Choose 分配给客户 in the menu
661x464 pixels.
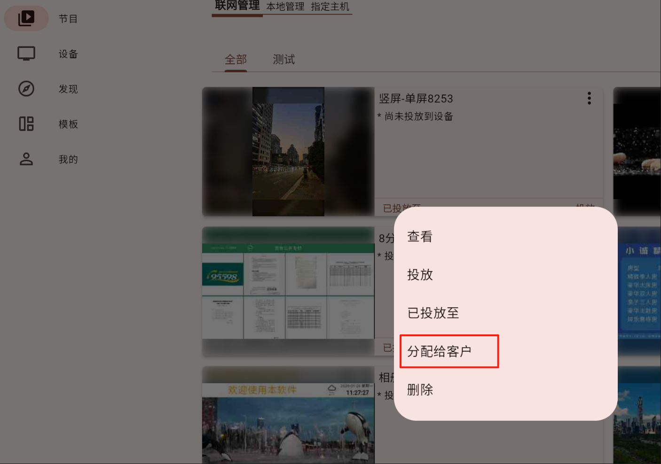pos(440,351)
